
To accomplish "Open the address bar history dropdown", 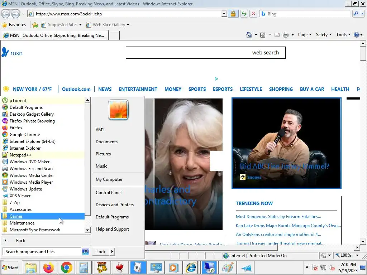I will tap(224, 14).
